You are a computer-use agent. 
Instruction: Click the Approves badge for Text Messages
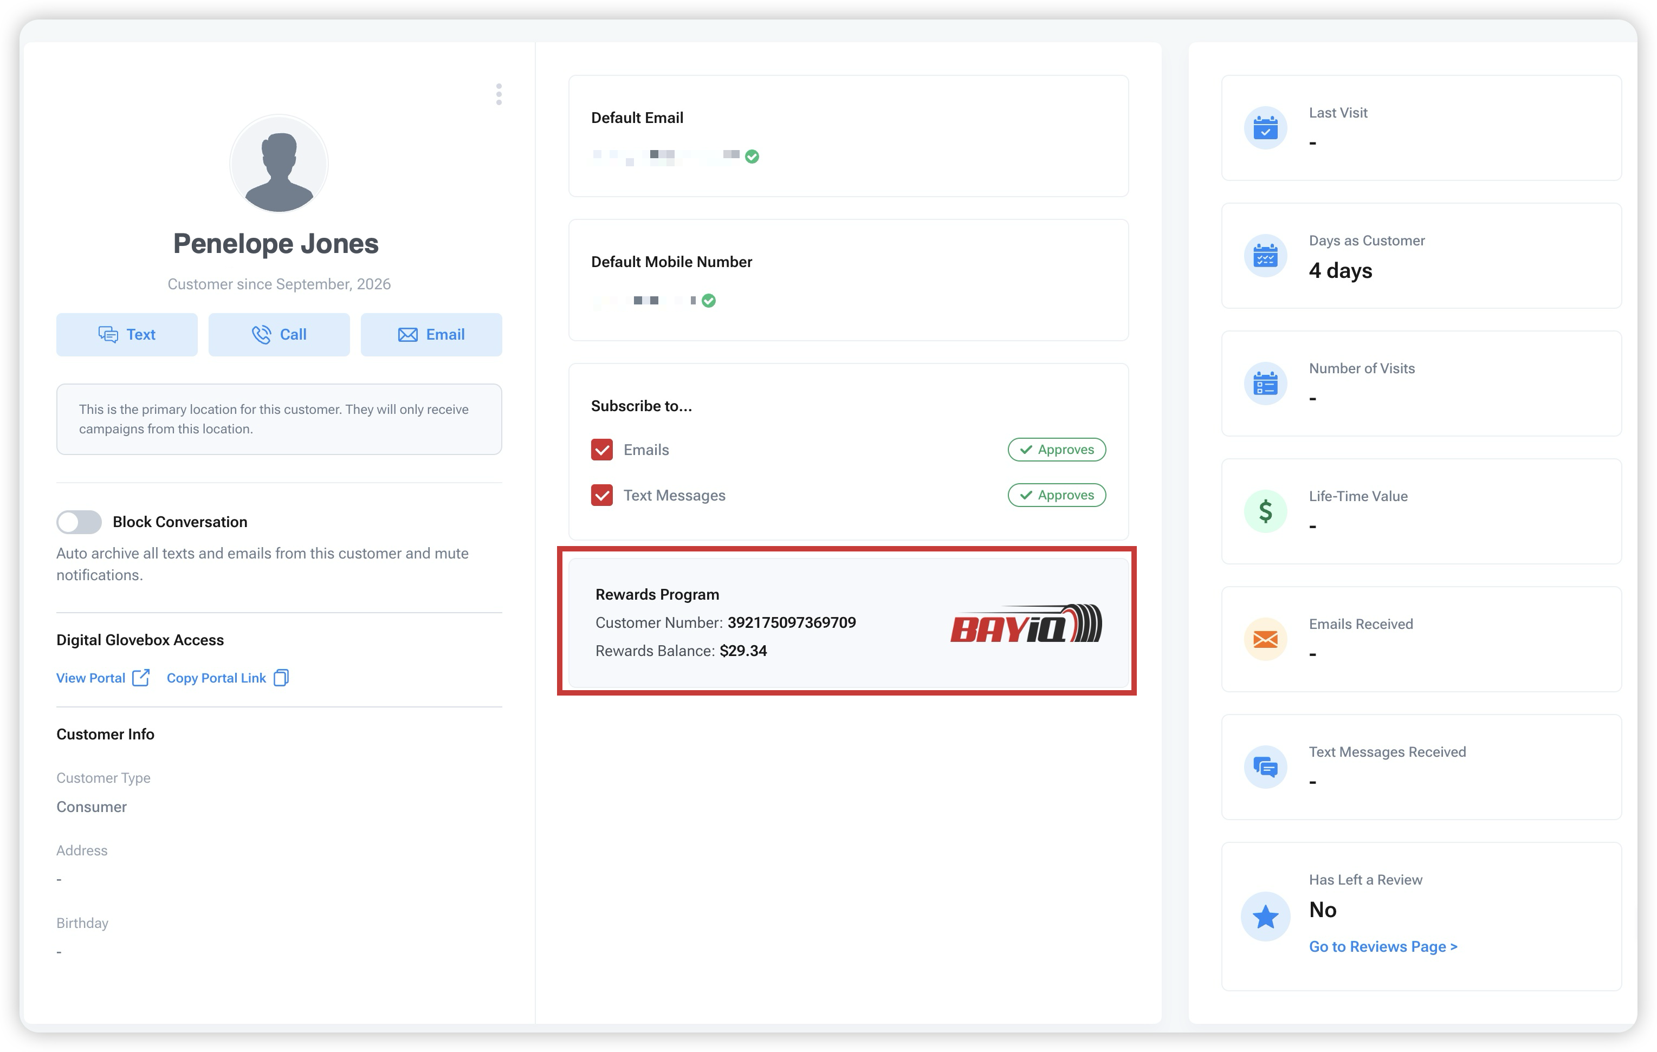click(x=1056, y=495)
